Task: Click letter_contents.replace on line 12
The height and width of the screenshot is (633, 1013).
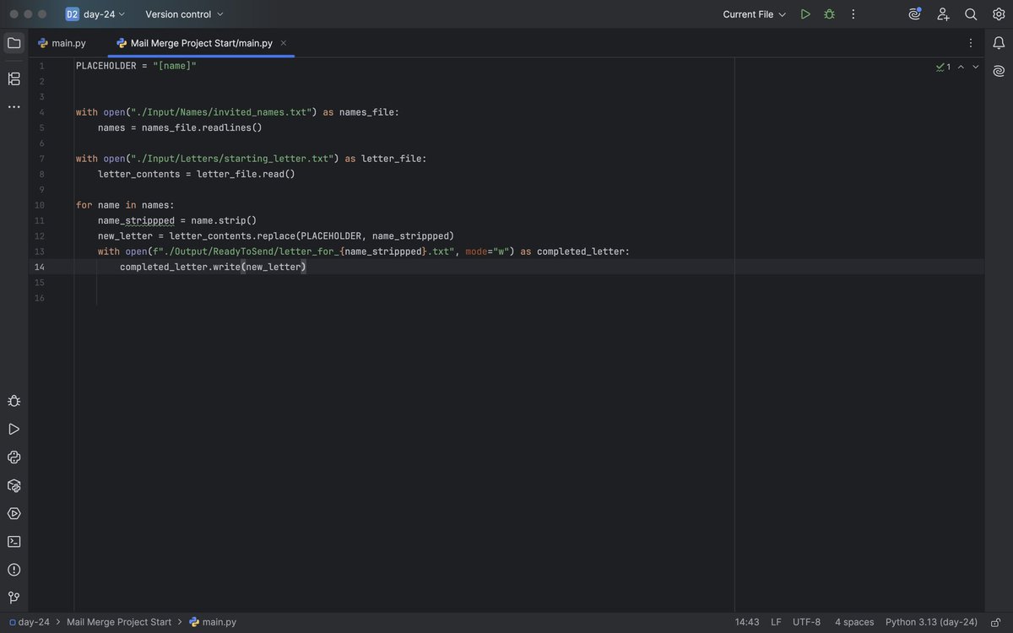Action: [232, 235]
